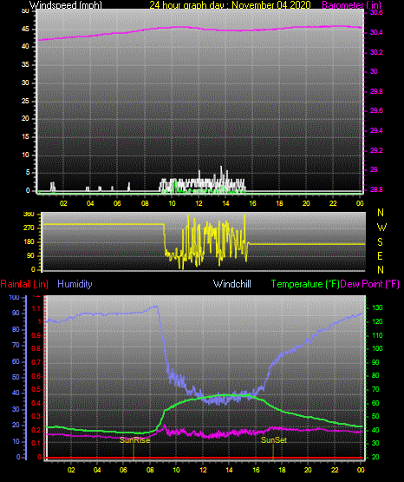The height and width of the screenshot is (482, 404).
Task: Click the 270 wind direction axis value
Action: 29,228
